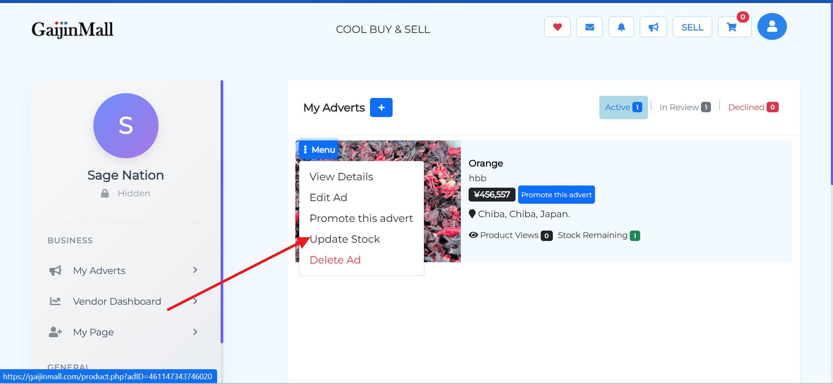Screen dimensions: 833x384
Task: Open the messages envelope icon
Action: [589, 27]
